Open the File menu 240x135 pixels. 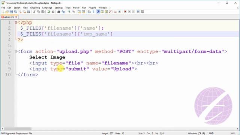3,7
